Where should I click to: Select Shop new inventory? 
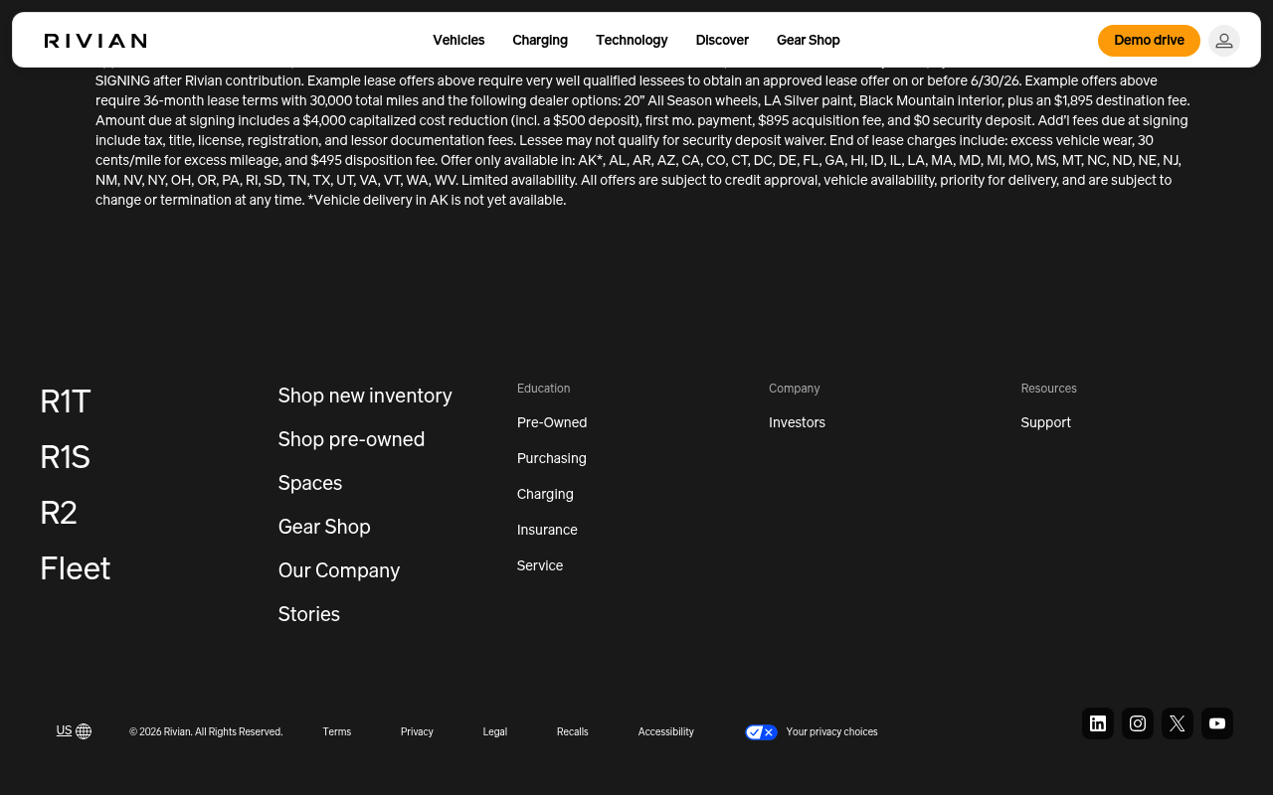click(365, 396)
